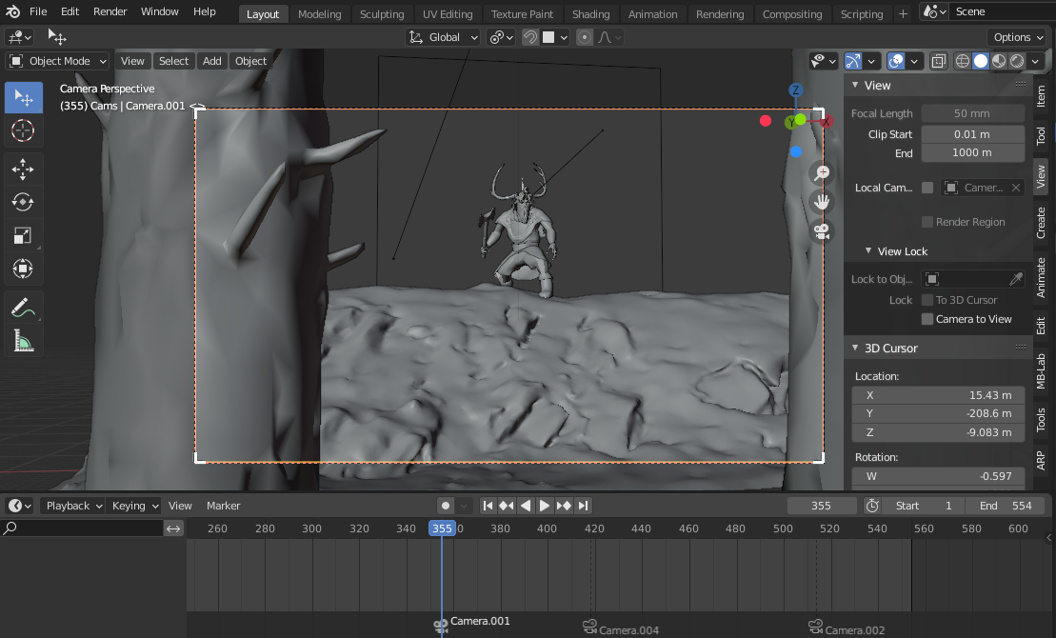This screenshot has width=1056, height=638.
Task: Select the Move tool in toolbar
Action: coord(23,169)
